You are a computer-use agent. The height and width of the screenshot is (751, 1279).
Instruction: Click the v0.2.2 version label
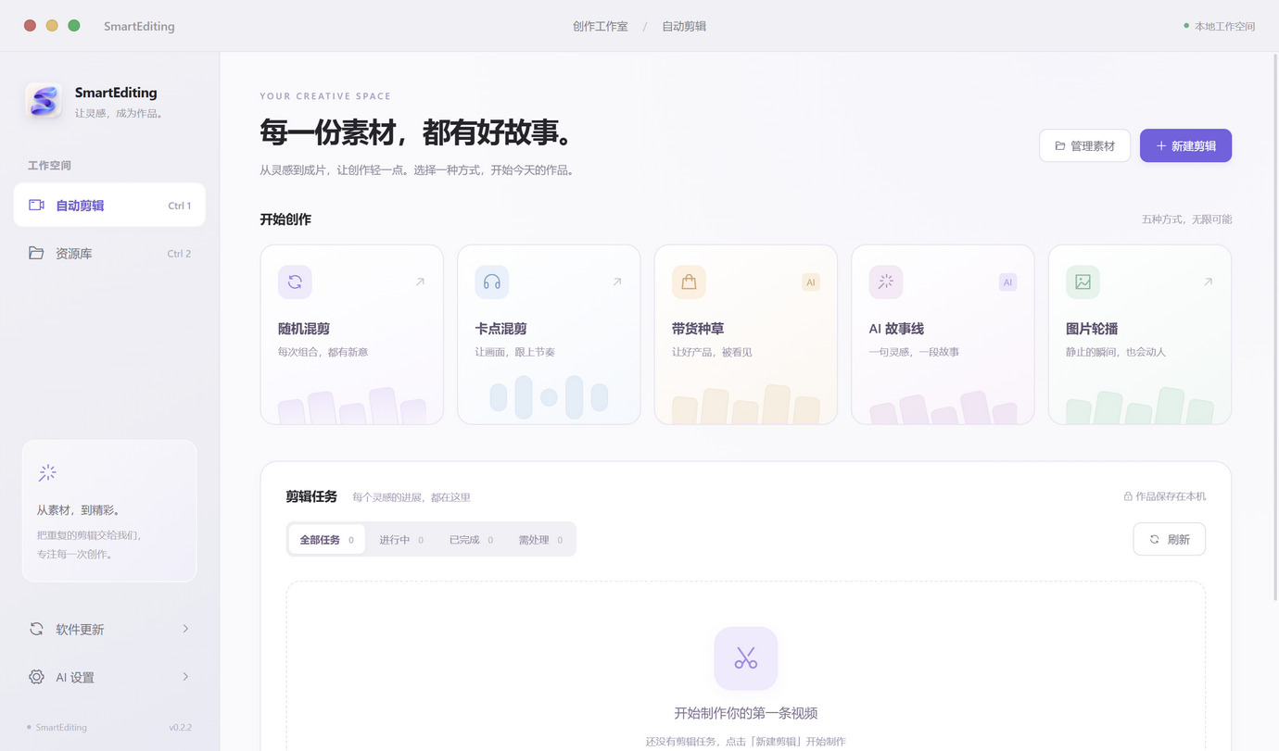click(x=181, y=728)
